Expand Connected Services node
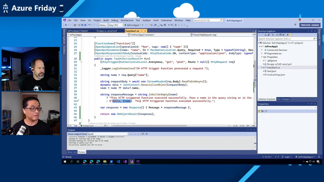 pos(262,50)
